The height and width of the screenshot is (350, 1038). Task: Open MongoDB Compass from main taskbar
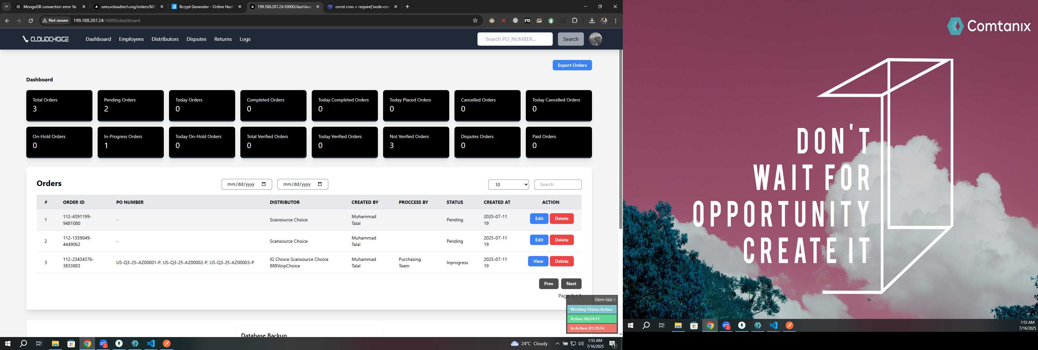coord(119,344)
